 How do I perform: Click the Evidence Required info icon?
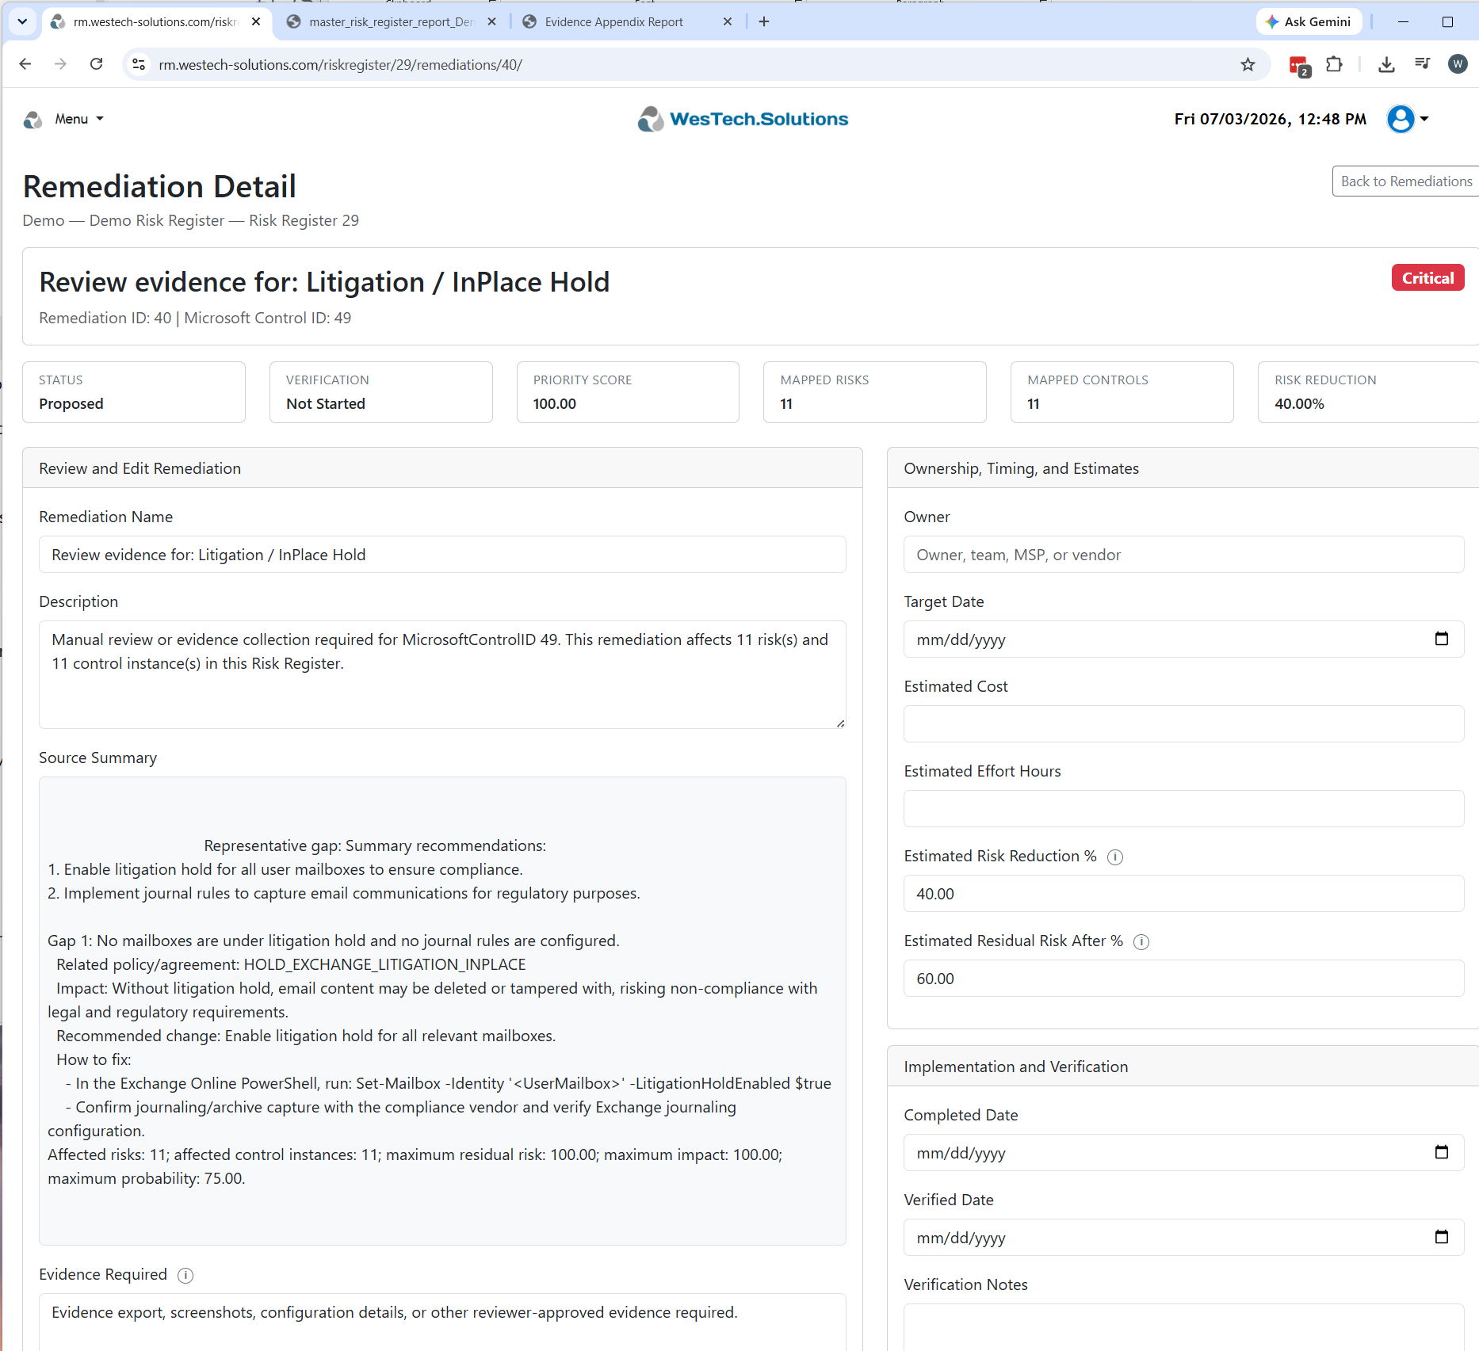point(185,1275)
